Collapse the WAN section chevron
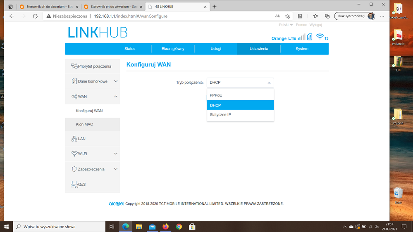This screenshot has width=413, height=232. pos(116,97)
